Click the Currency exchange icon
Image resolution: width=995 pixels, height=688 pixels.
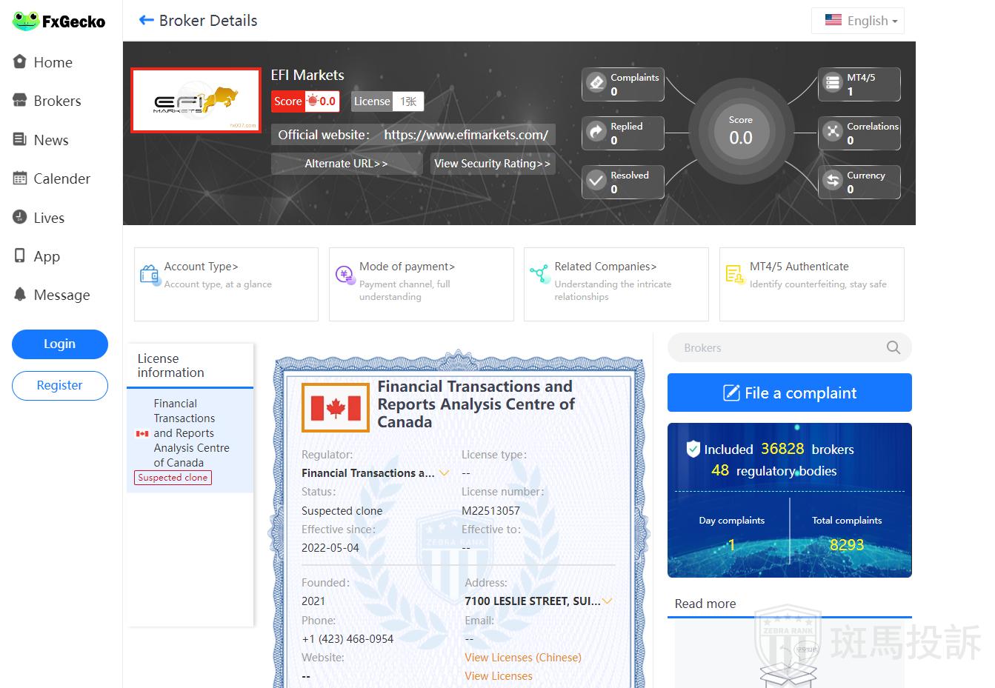coord(833,181)
